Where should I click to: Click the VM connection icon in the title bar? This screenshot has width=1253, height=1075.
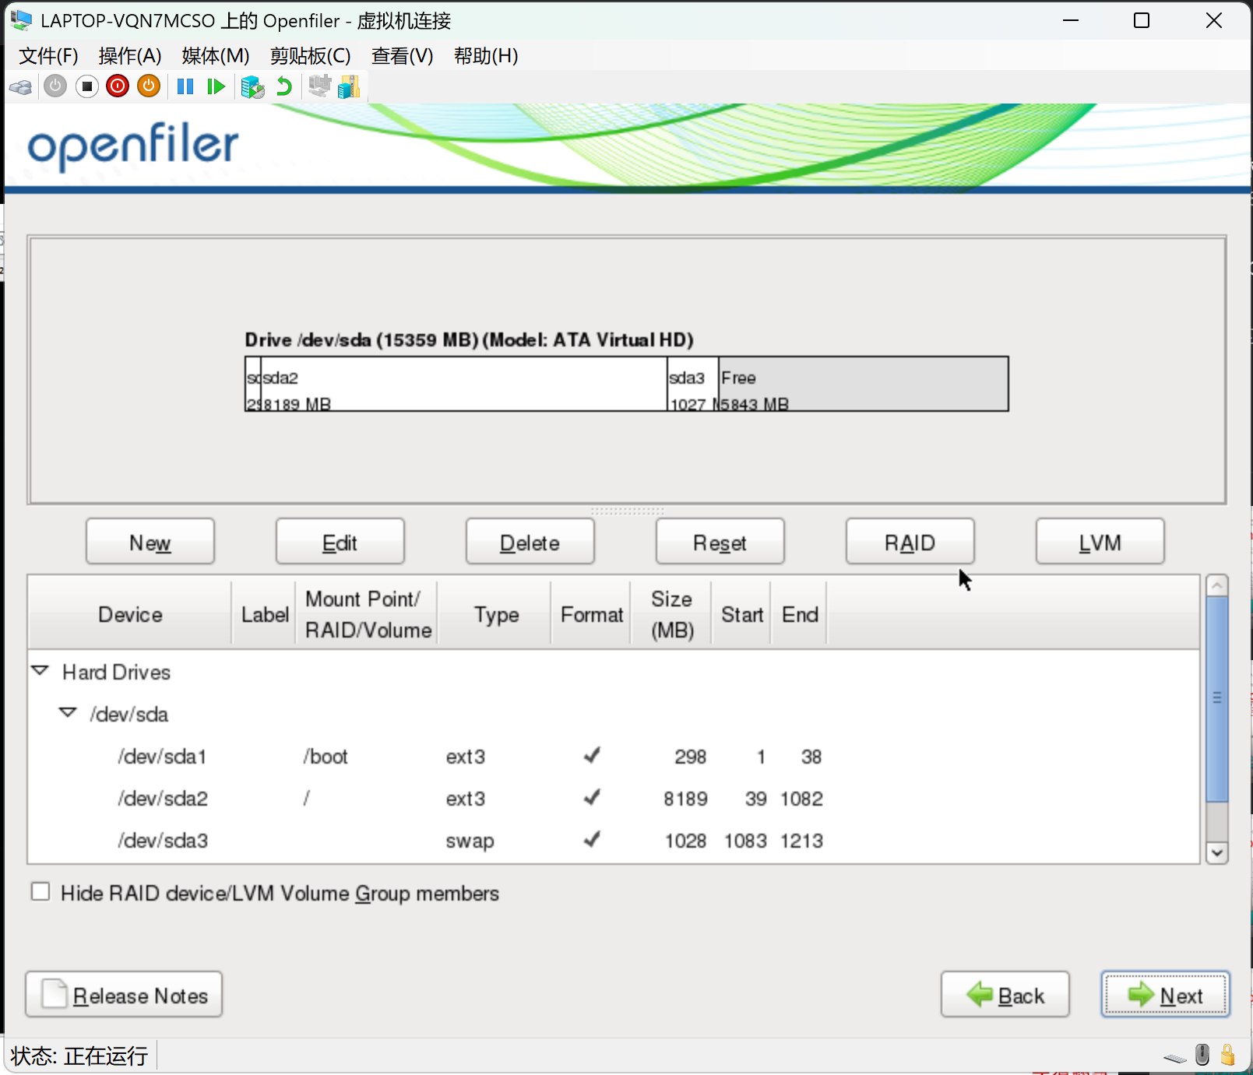(x=21, y=20)
